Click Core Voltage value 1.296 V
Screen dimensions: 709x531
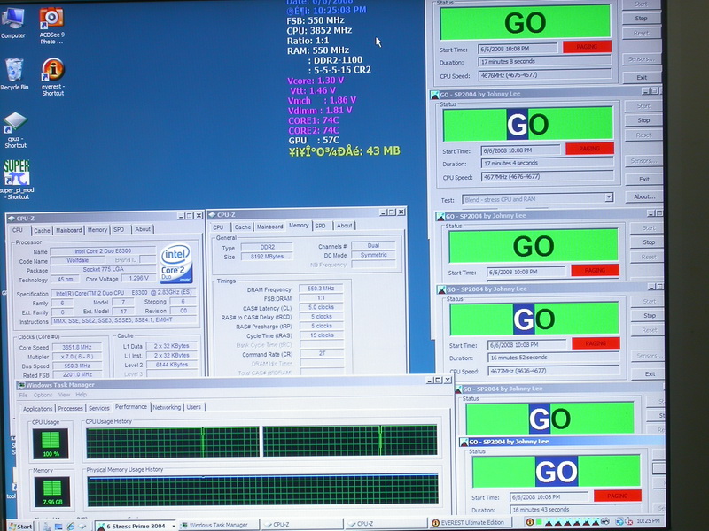click(139, 279)
